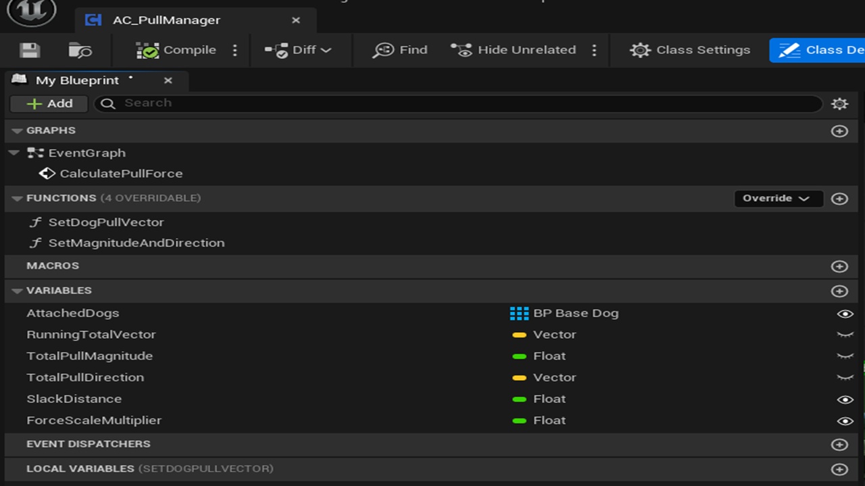This screenshot has height=486, width=865.
Task: Click the LOCAL VARIABLES section header
Action: click(x=432, y=468)
